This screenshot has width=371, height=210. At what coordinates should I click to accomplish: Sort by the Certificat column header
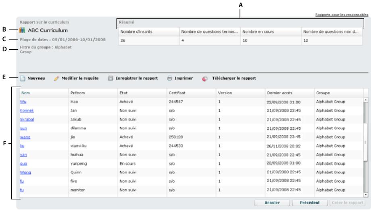(192, 93)
